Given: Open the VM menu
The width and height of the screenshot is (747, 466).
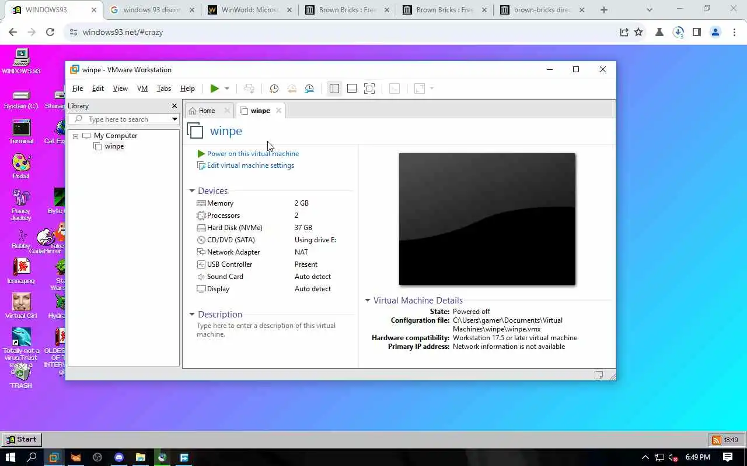Looking at the screenshot, I should tap(142, 89).
